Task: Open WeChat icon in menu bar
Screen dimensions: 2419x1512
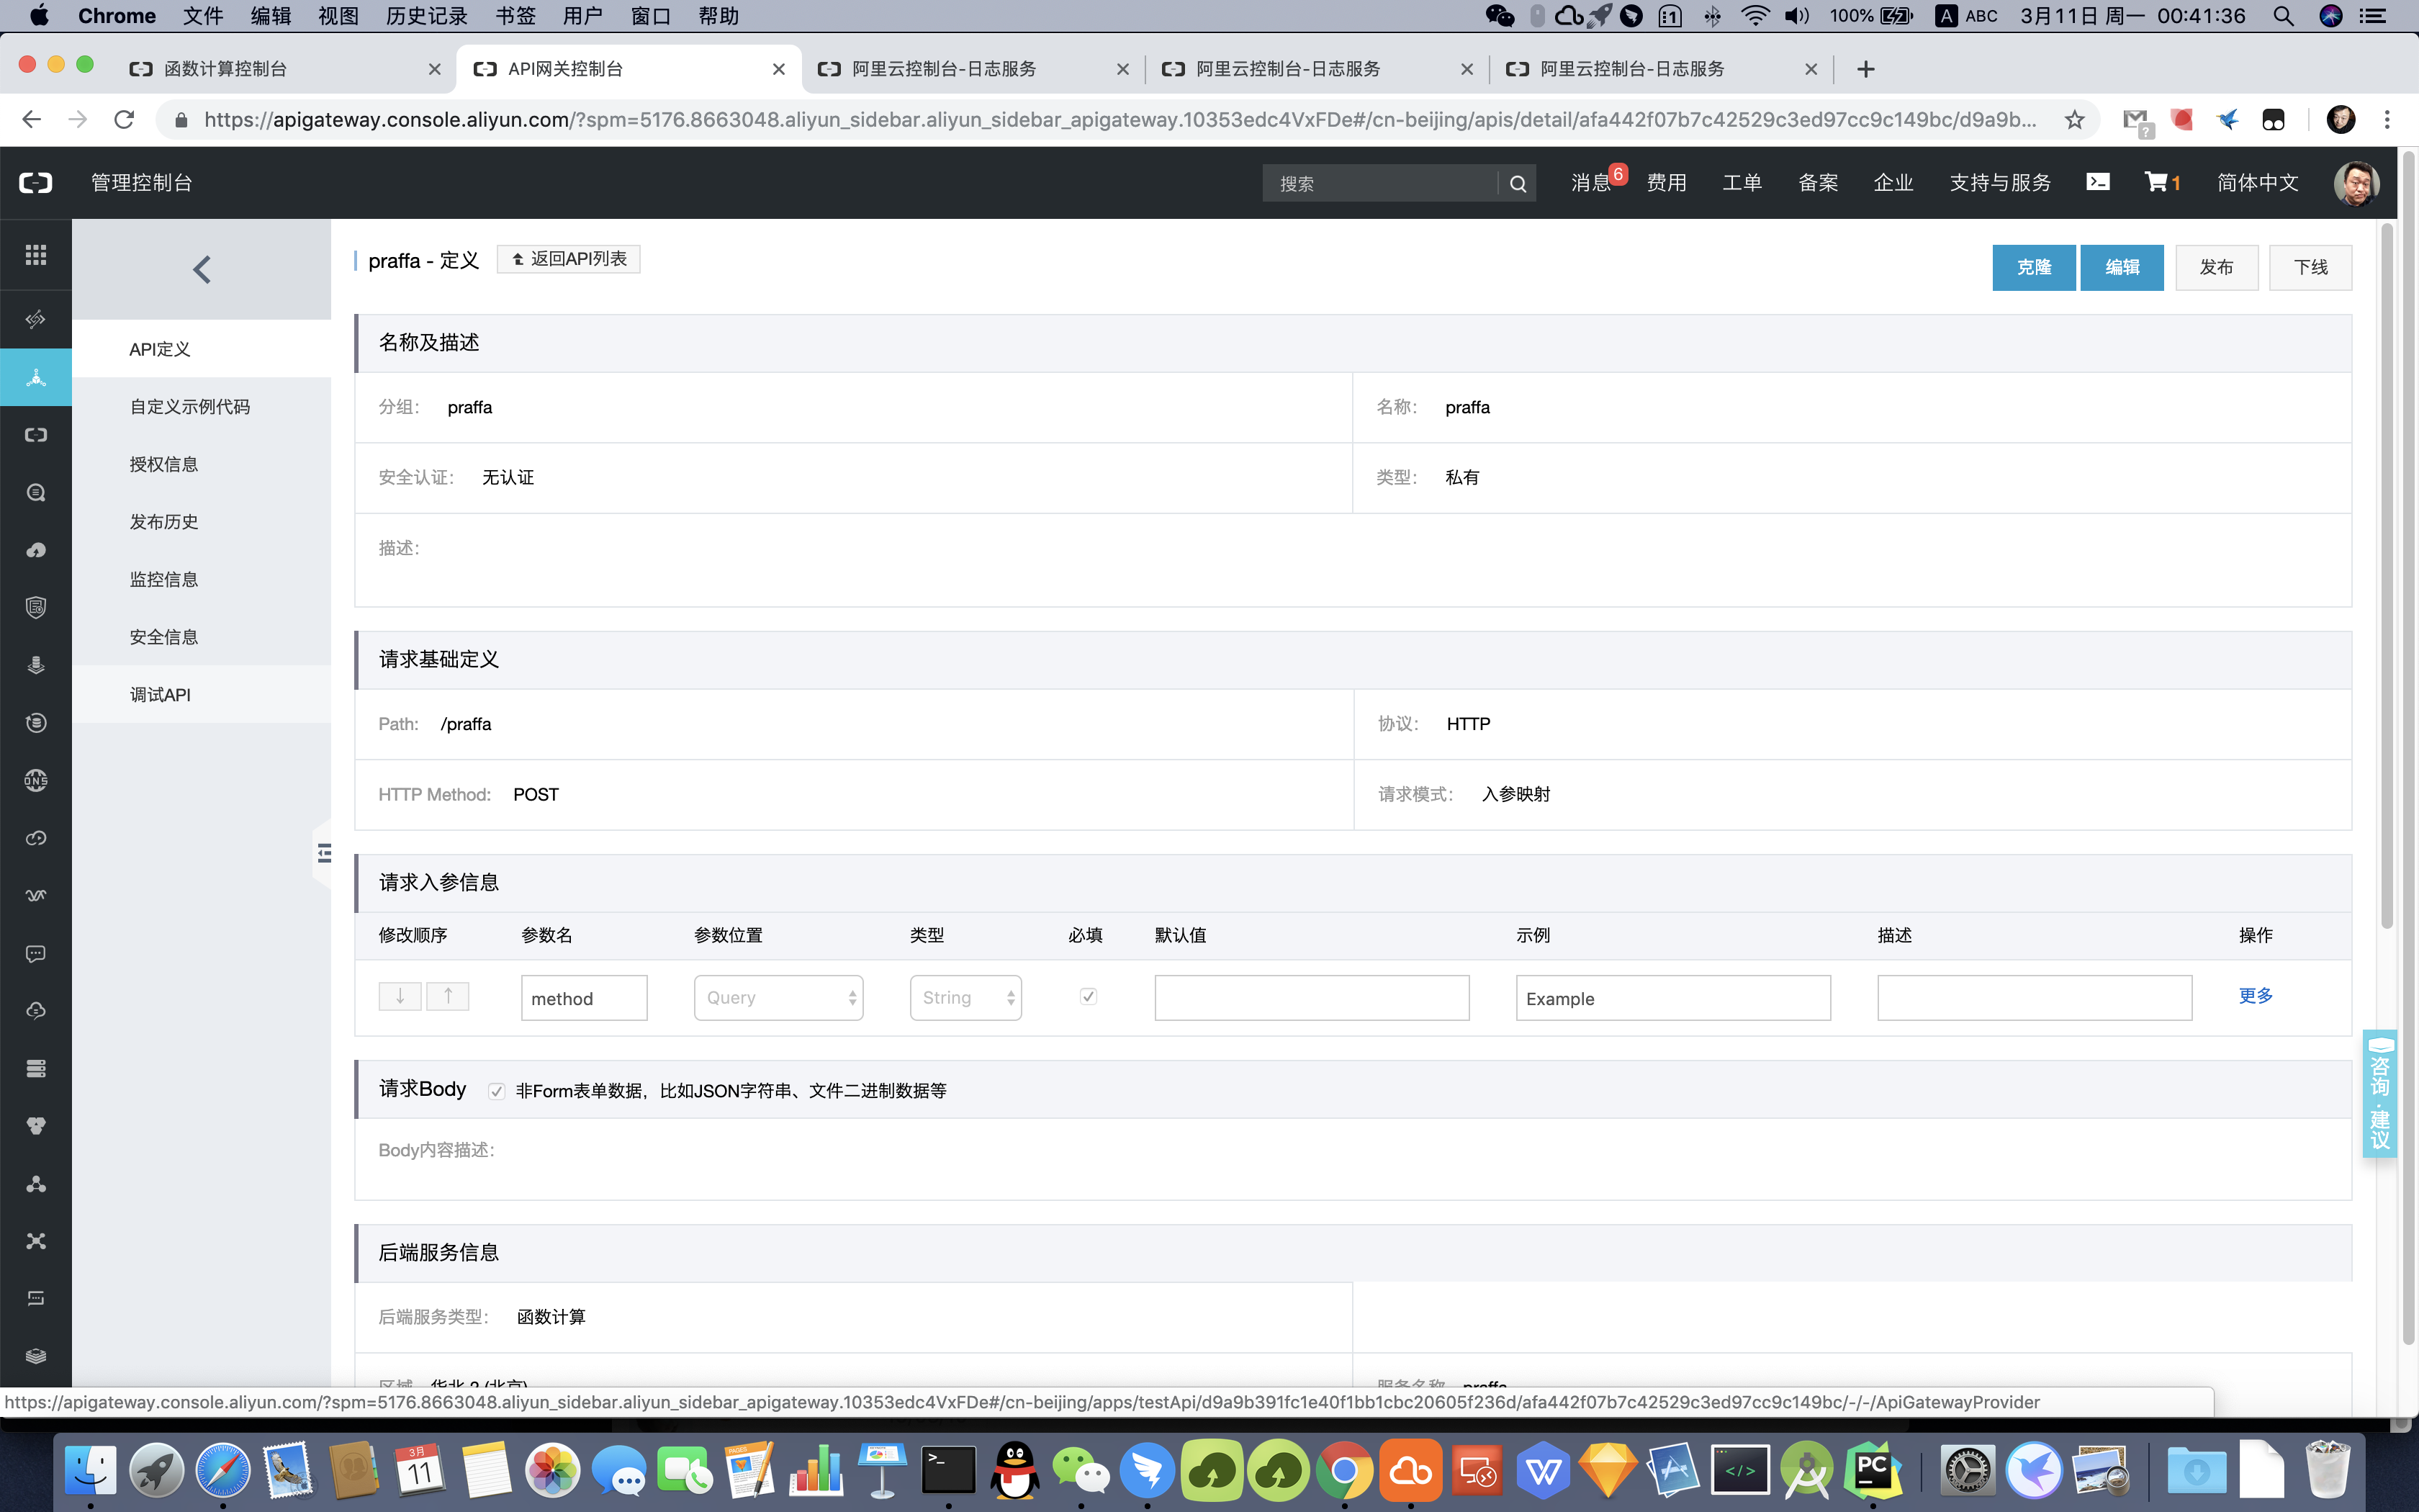Action: click(x=1500, y=16)
